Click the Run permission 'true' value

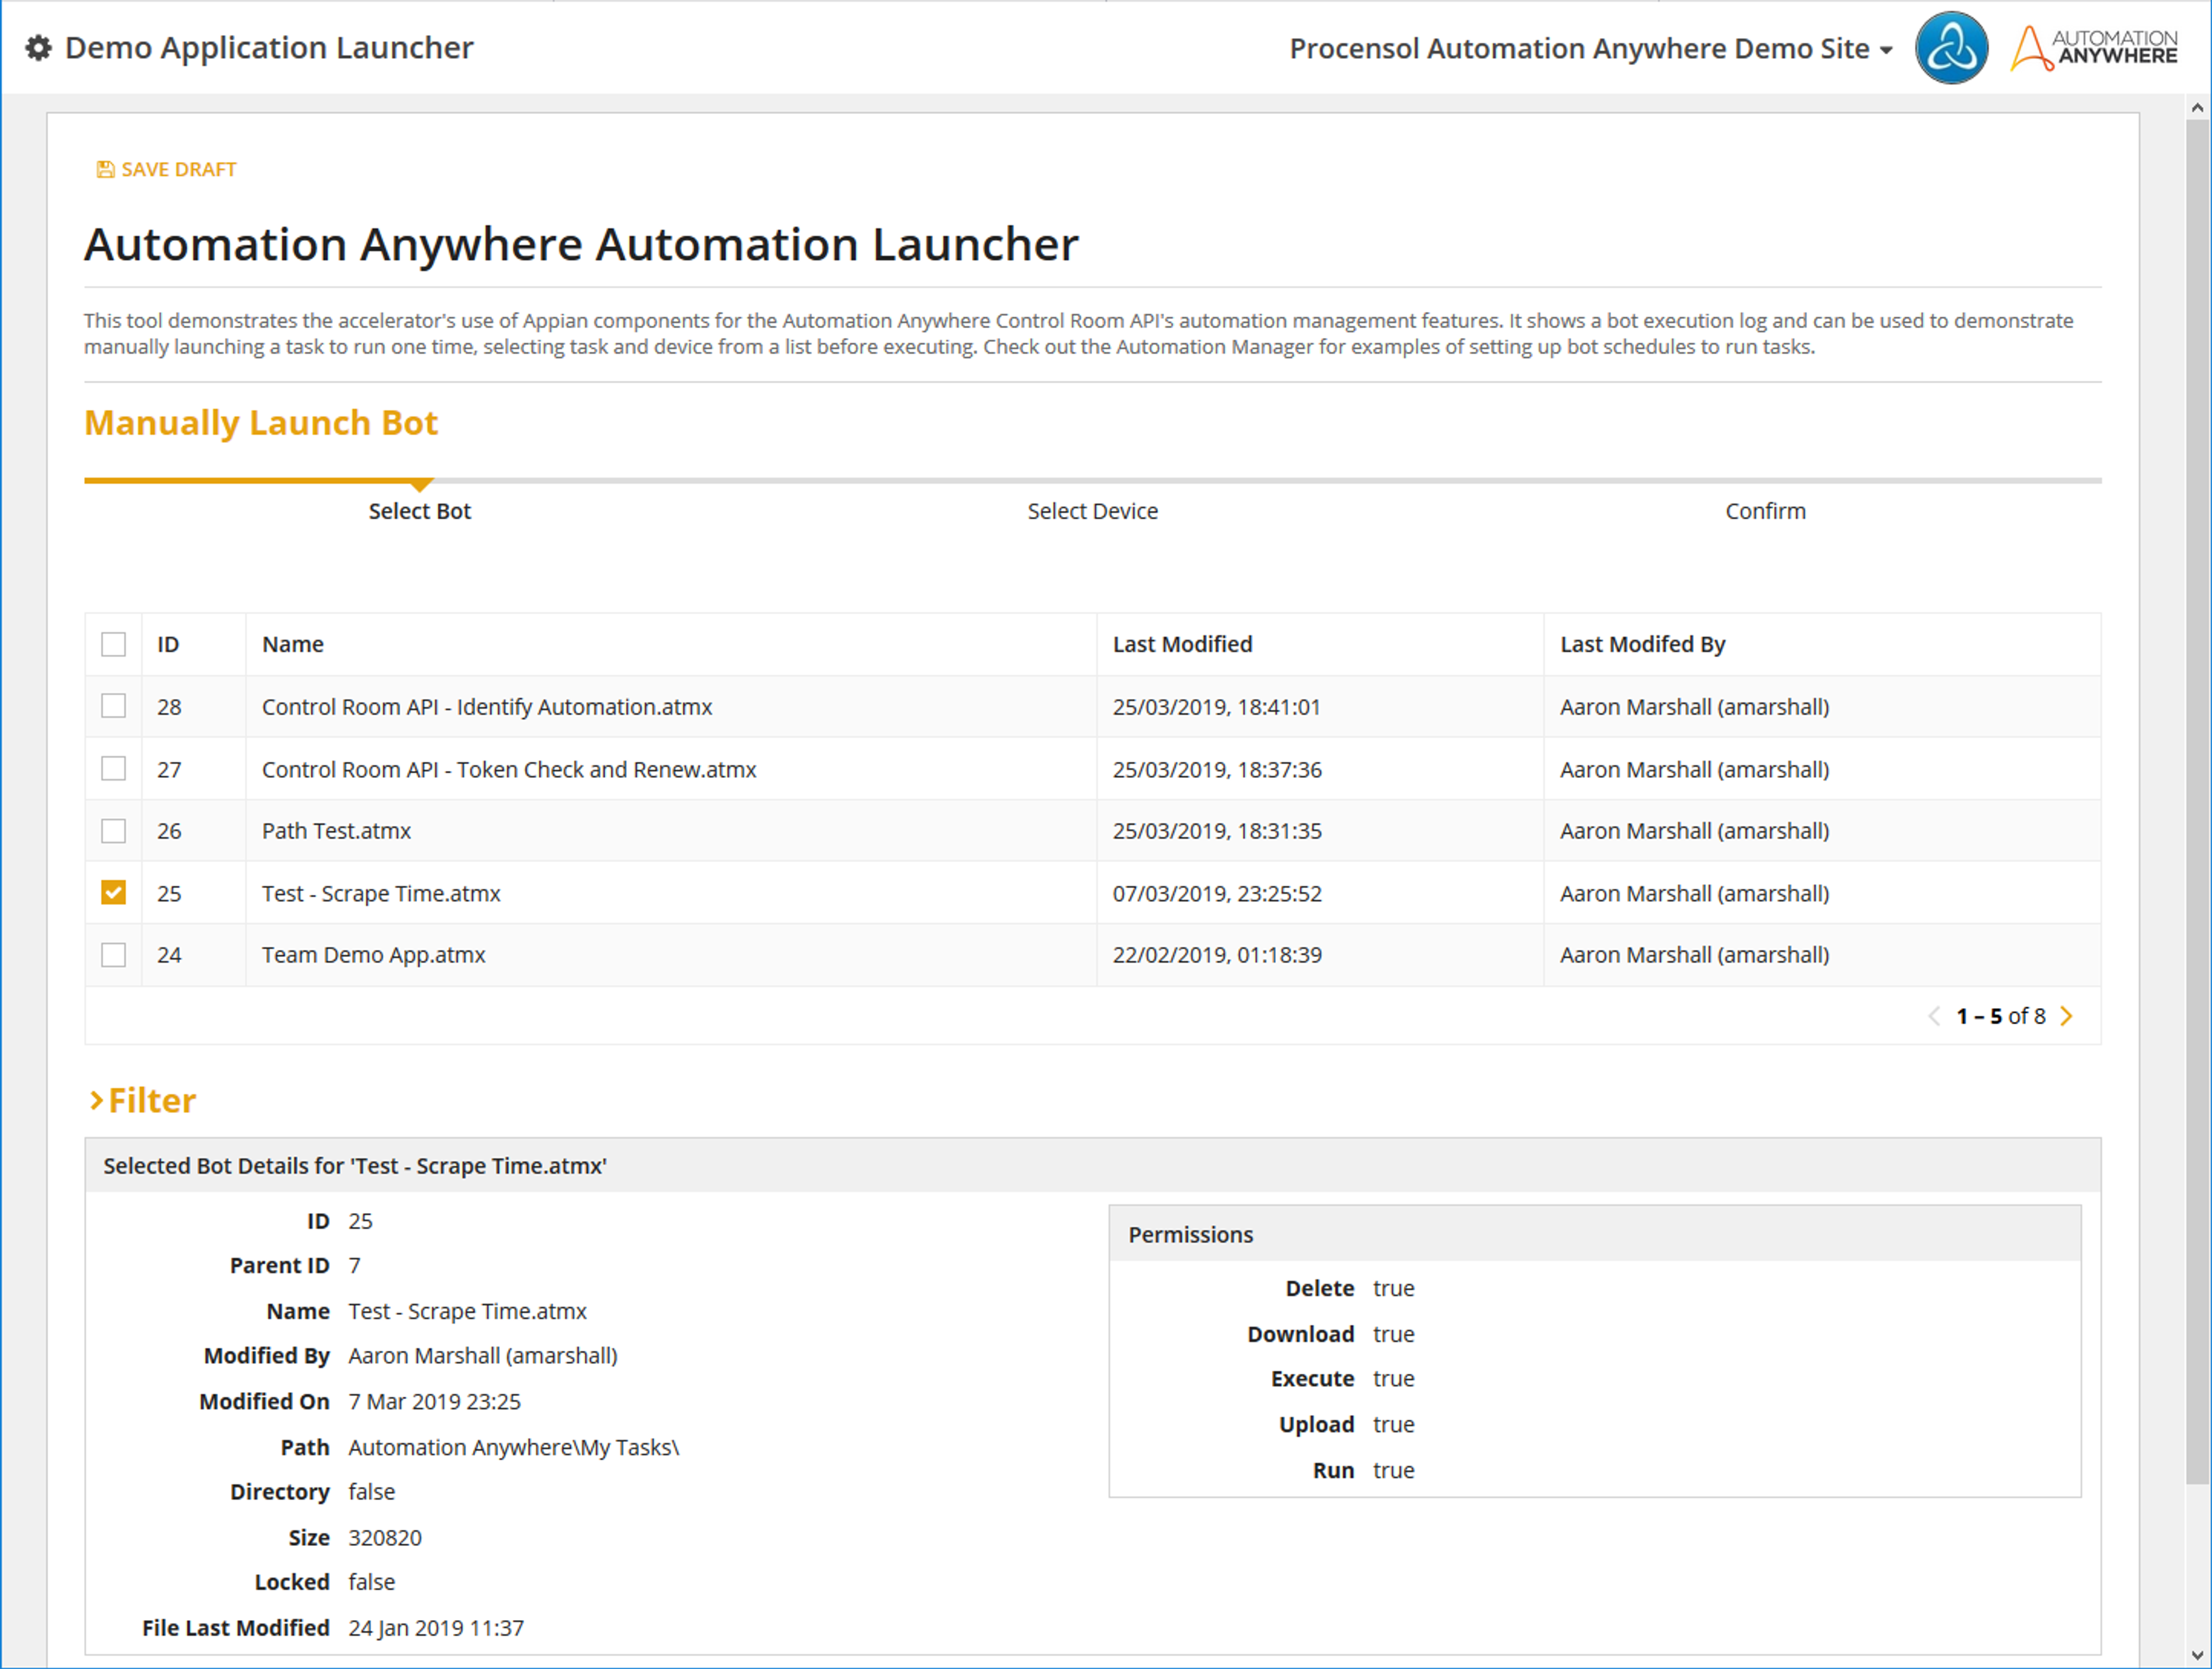1393,1471
